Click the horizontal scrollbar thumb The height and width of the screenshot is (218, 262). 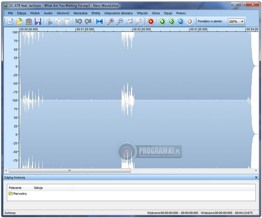point(70,170)
